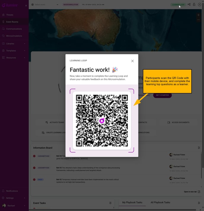Click the Create Learning Loop button

pos(53,132)
